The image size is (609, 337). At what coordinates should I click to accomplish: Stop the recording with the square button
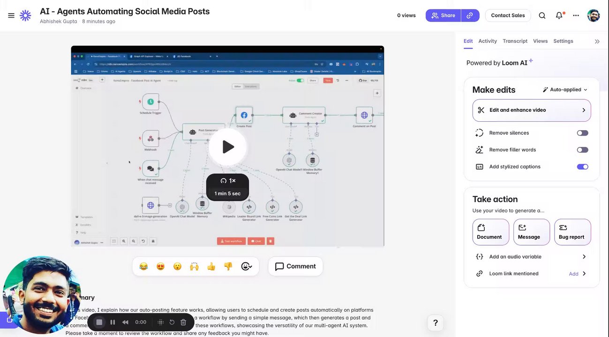(99, 322)
